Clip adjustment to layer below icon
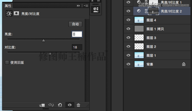This screenshot has height=111, width=192. point(42,105)
